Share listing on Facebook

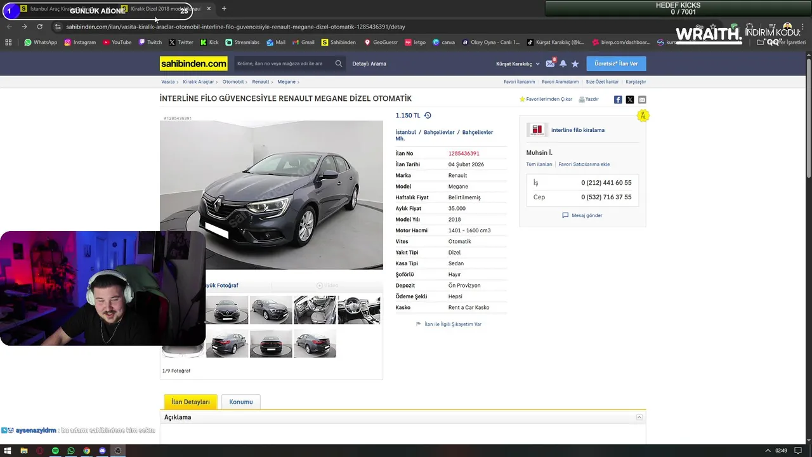(x=618, y=100)
